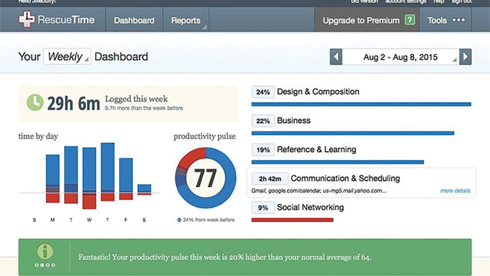Advance to next week with right arrow
This screenshot has width=490, height=276.
tap(466, 57)
